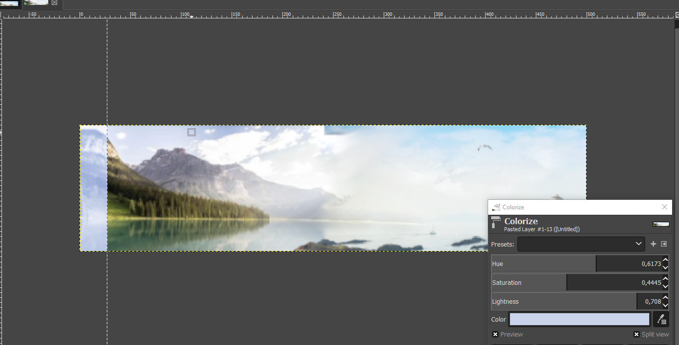
Task: Expand the Presets dropdown
Action: [581, 244]
